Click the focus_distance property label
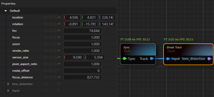 coord(23,77)
